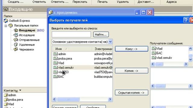Click contact card icon next to БАС in list
The height and width of the screenshot is (108, 193).
point(55,76)
